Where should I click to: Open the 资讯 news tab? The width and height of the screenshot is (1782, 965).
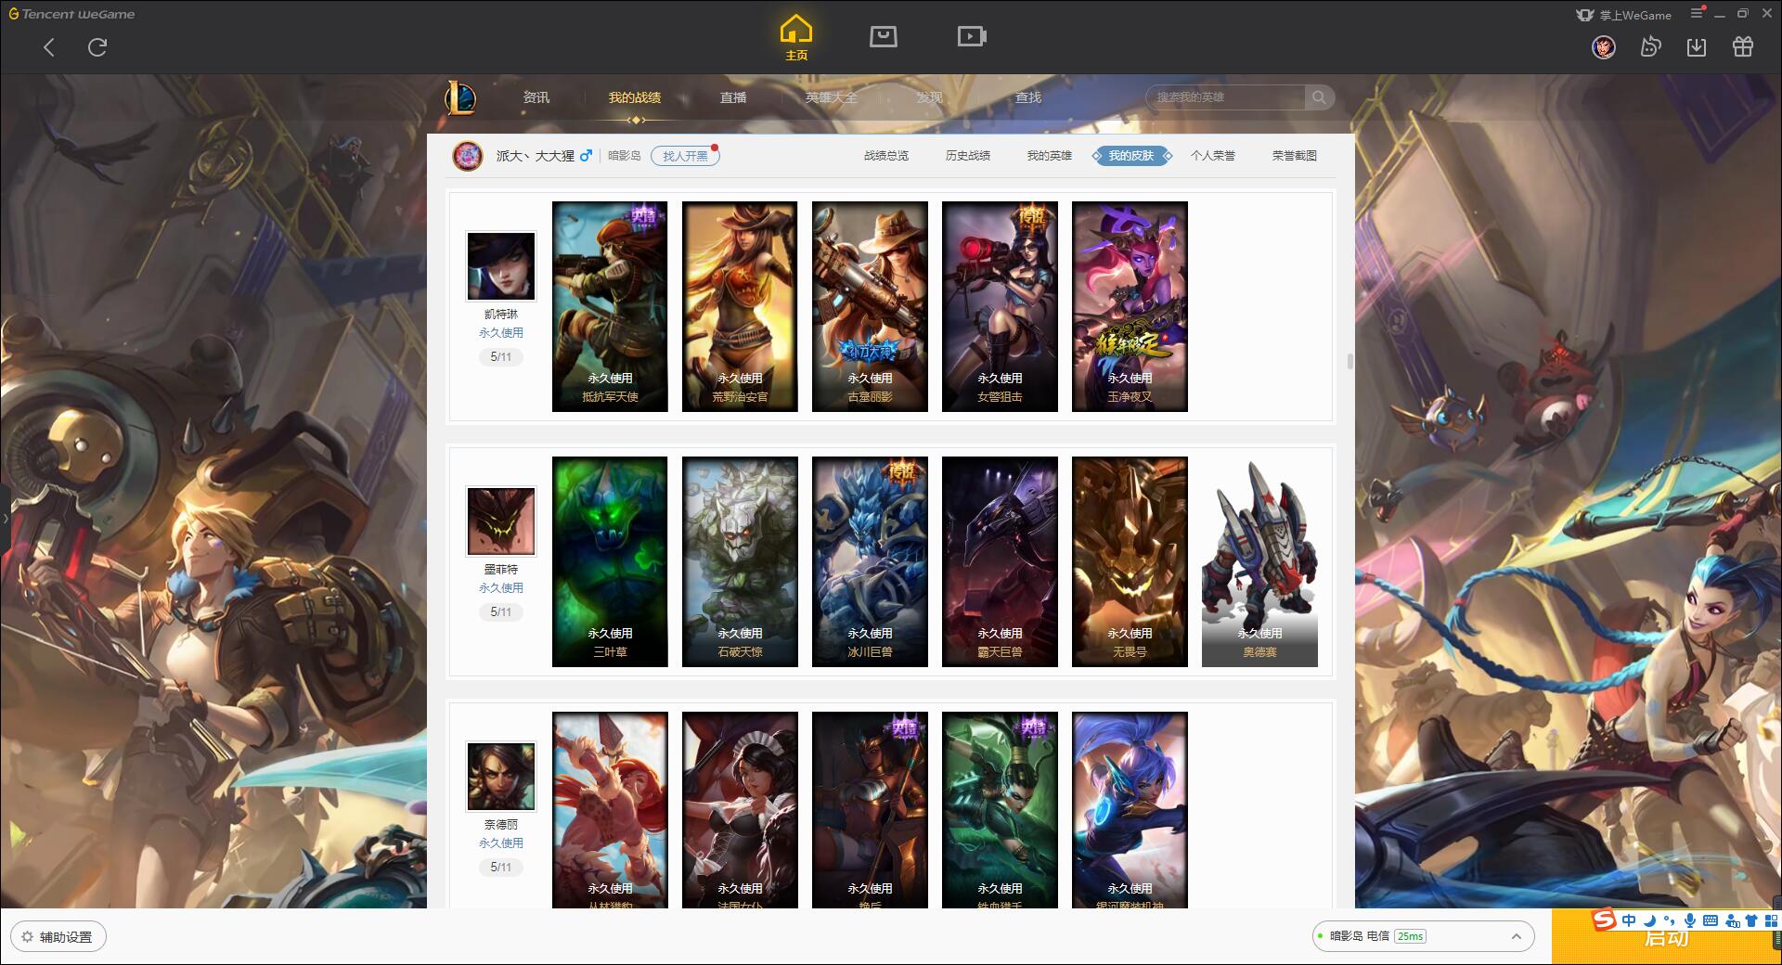[536, 97]
